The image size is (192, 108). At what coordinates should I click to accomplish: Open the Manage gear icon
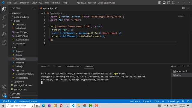click(4, 95)
